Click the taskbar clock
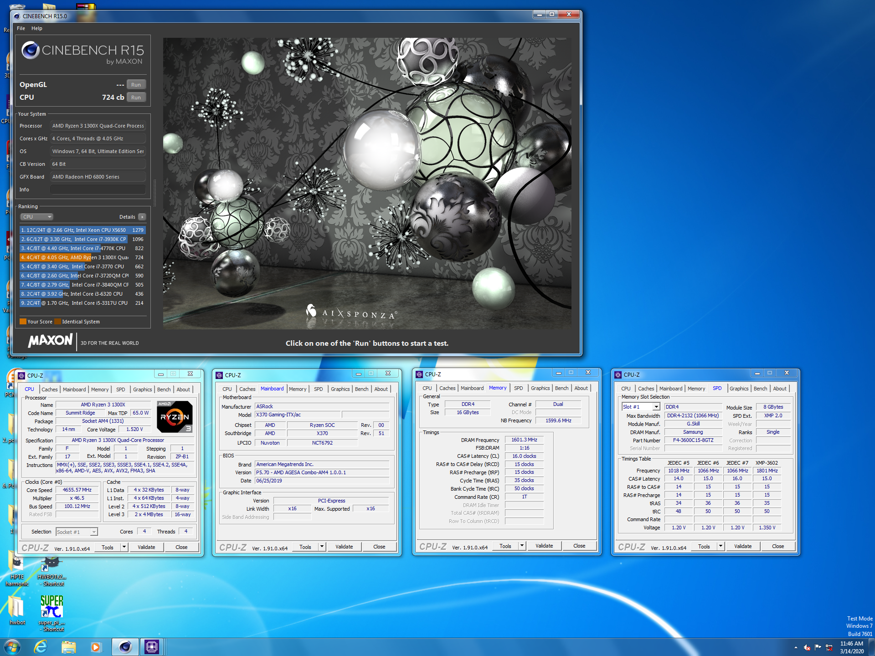Image resolution: width=875 pixels, height=656 pixels. click(x=852, y=647)
